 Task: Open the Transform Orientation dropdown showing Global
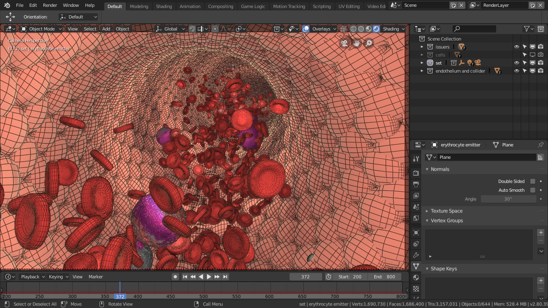(x=170, y=29)
